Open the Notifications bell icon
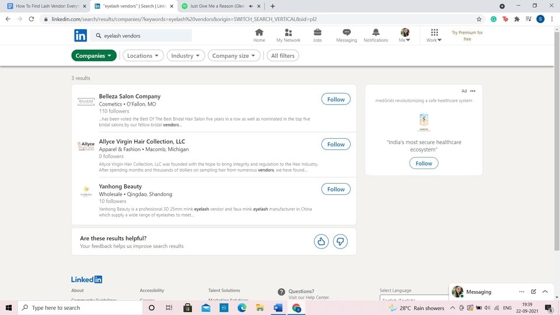This screenshot has width=560, height=315. tap(376, 36)
